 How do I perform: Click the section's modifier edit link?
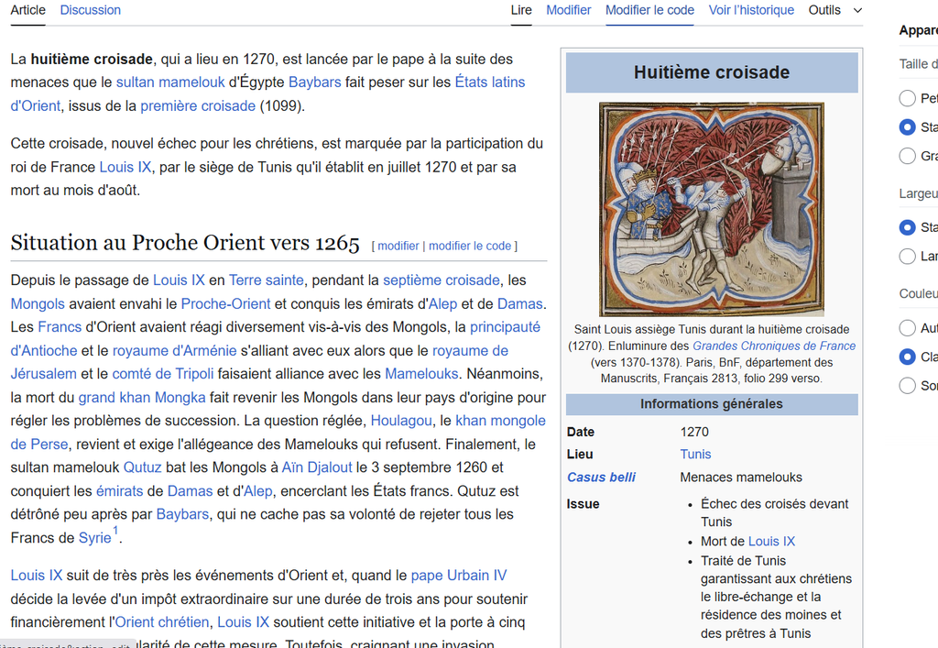click(x=398, y=246)
